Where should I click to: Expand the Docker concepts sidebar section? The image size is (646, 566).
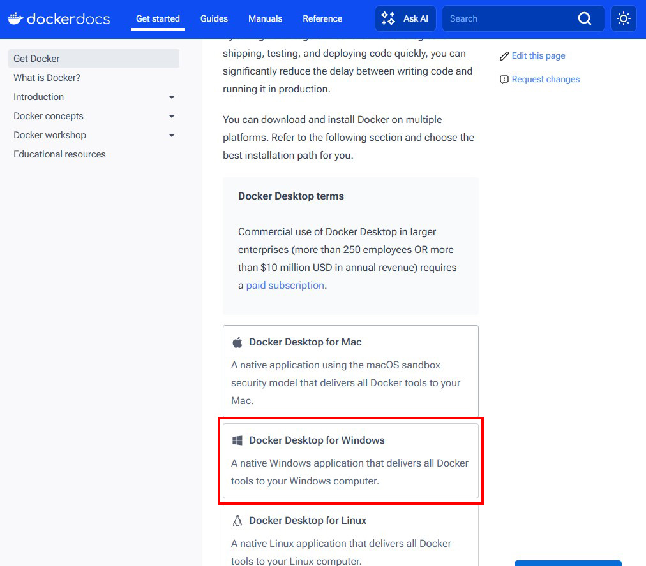171,116
